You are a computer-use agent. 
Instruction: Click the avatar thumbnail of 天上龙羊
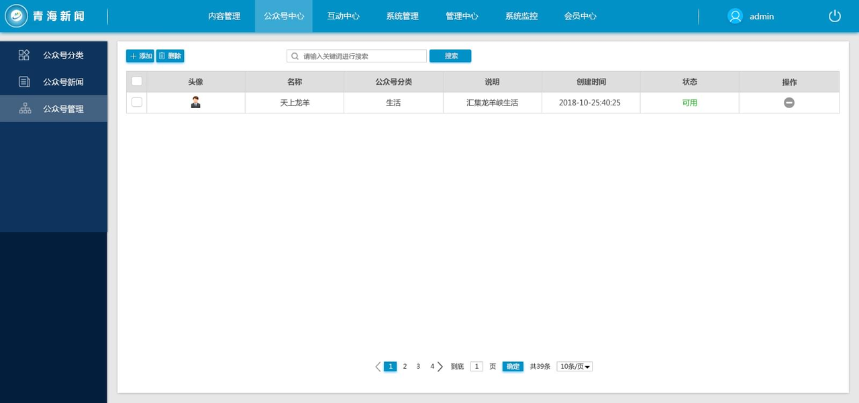[196, 103]
